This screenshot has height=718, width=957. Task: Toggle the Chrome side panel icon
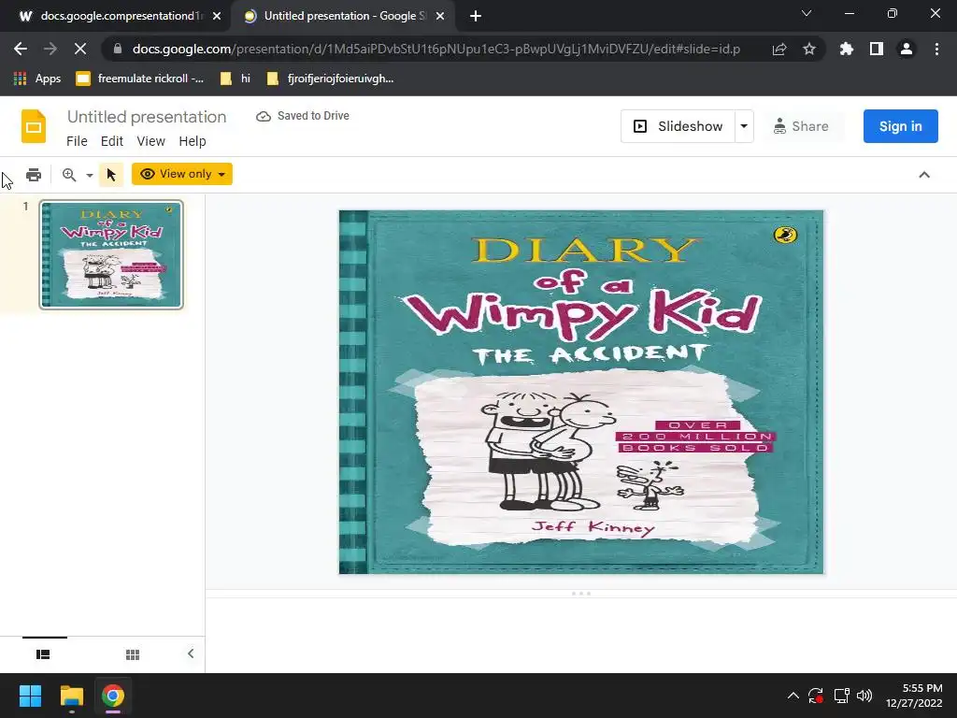[877, 49]
